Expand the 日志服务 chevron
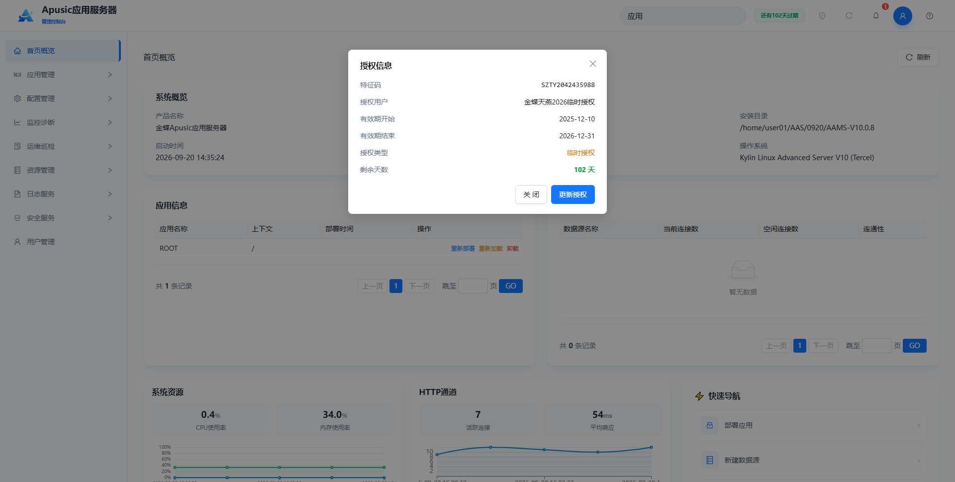This screenshot has width=955, height=482. [110, 194]
